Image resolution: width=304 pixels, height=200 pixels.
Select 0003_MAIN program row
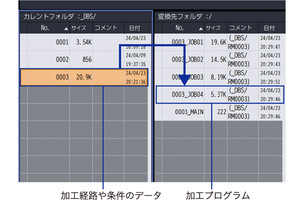click(x=218, y=112)
